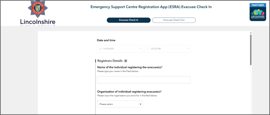Click the clock icon in the time field

tap(148, 49)
